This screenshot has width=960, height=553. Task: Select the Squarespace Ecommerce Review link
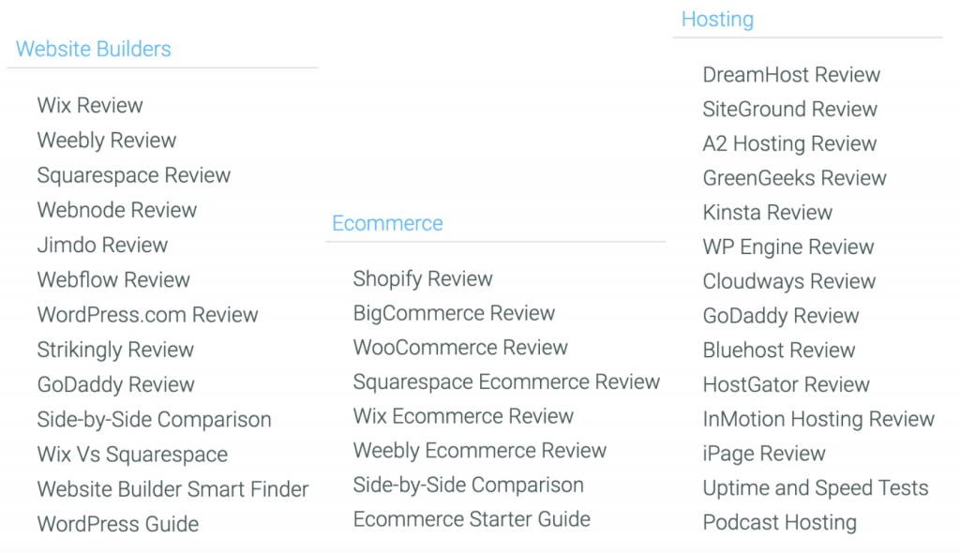[x=506, y=381]
